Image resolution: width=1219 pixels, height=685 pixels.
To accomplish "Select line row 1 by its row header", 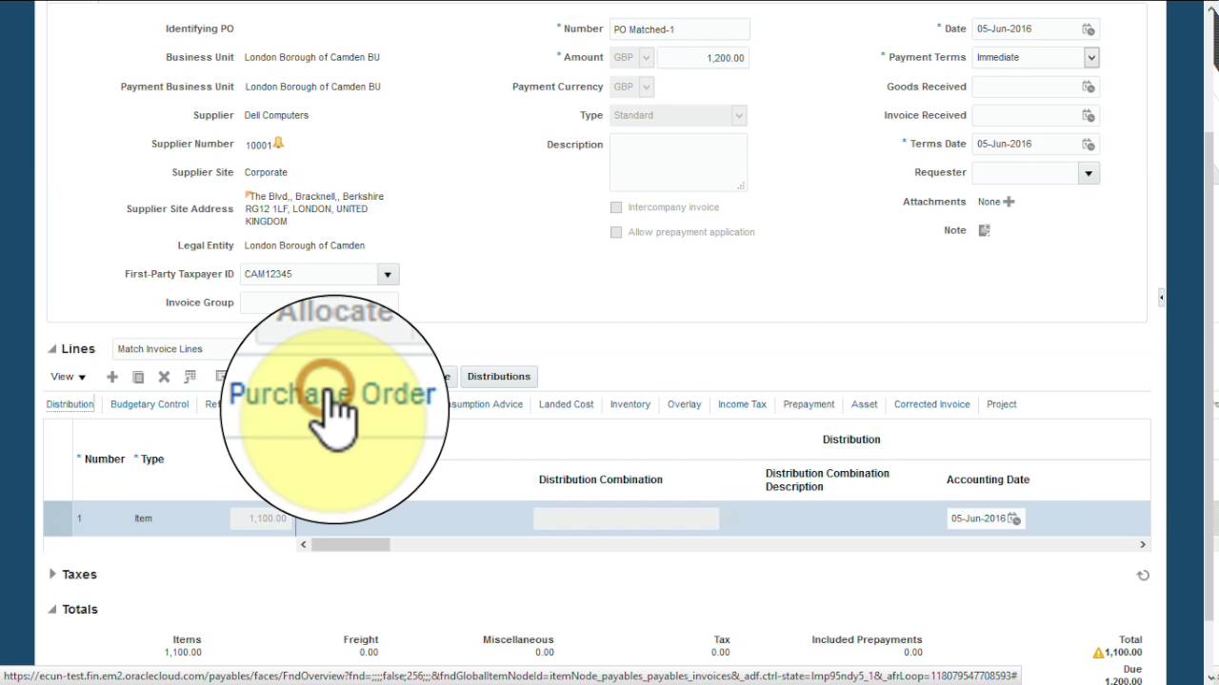I will pyautogui.click(x=57, y=519).
